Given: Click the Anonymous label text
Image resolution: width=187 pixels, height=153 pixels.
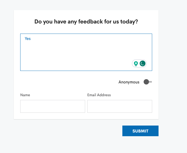Looking at the screenshot, I should point(129,82).
